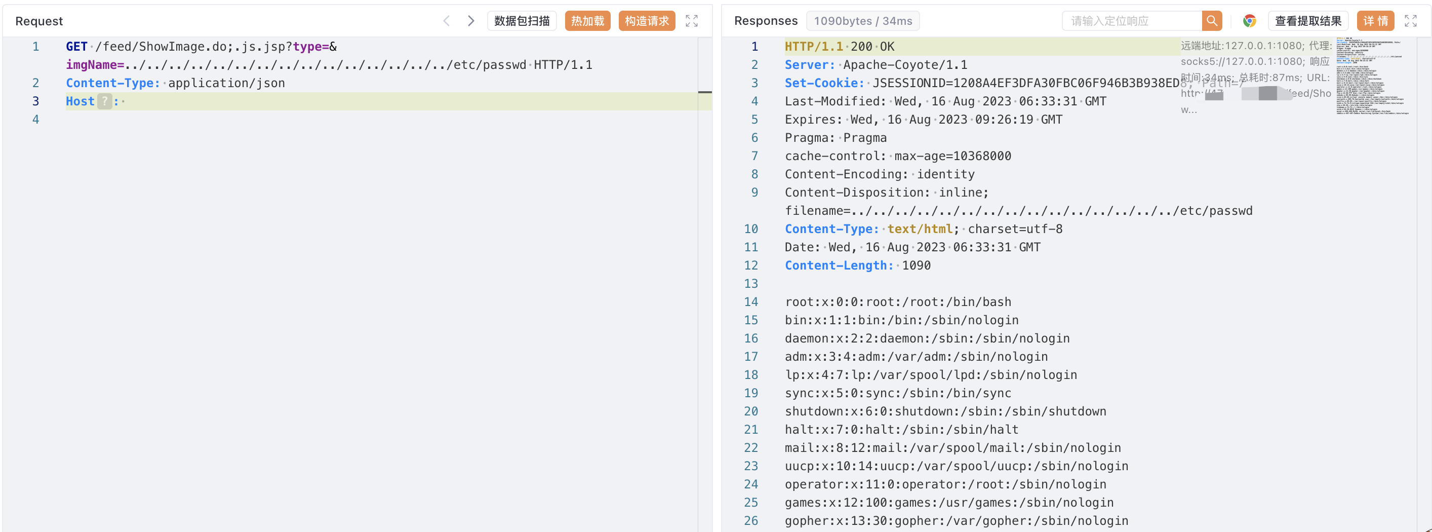Open response in Chrome browser icon
The width and height of the screenshot is (1432, 532).
1249,21
